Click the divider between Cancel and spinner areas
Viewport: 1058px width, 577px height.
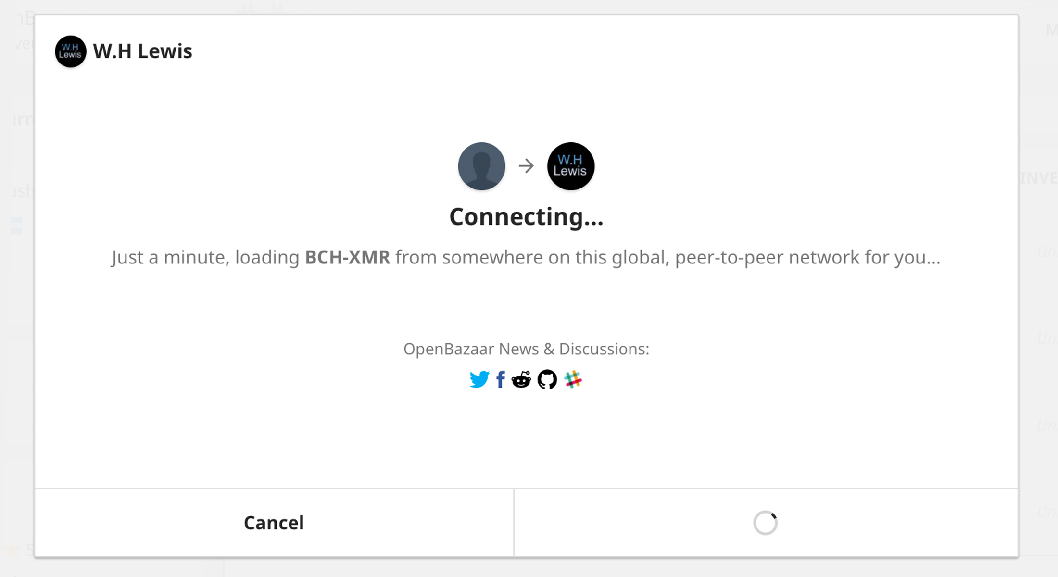click(514, 523)
